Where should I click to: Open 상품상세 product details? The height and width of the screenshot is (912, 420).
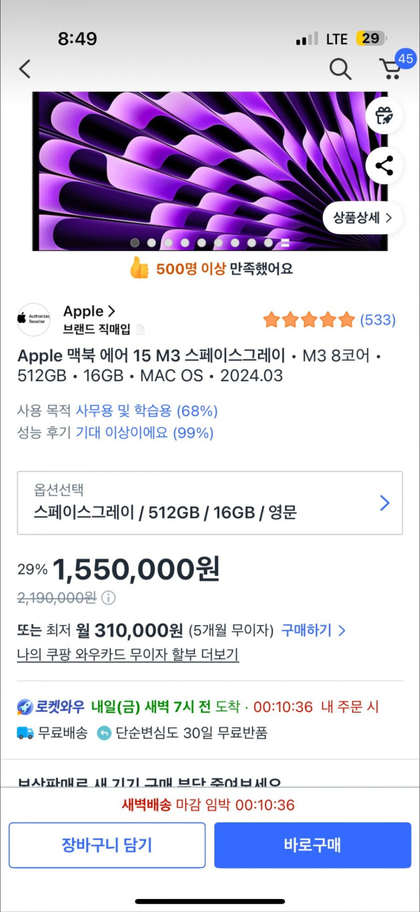(x=362, y=218)
